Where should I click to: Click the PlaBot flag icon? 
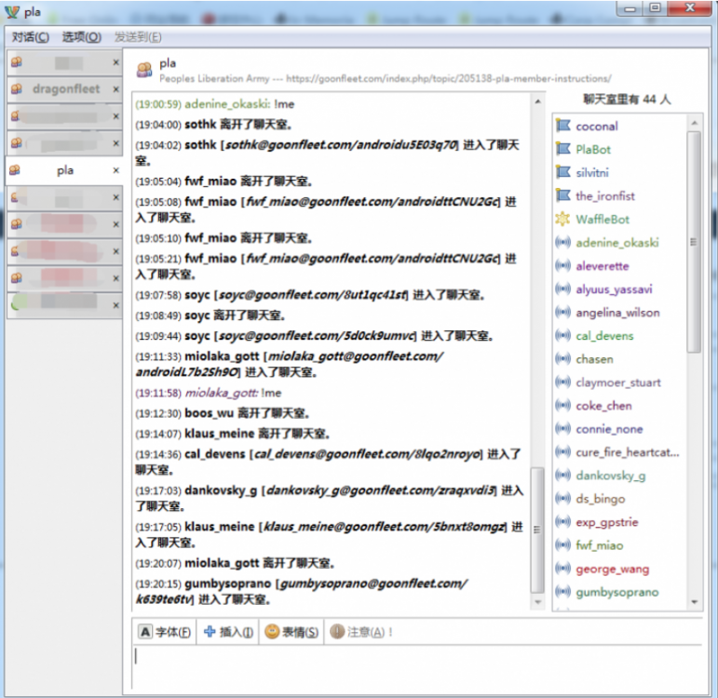pyautogui.click(x=562, y=149)
